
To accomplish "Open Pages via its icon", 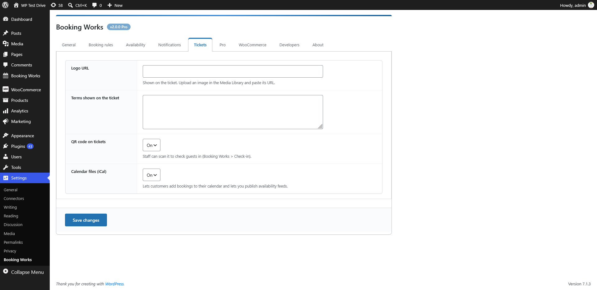I will pos(6,54).
